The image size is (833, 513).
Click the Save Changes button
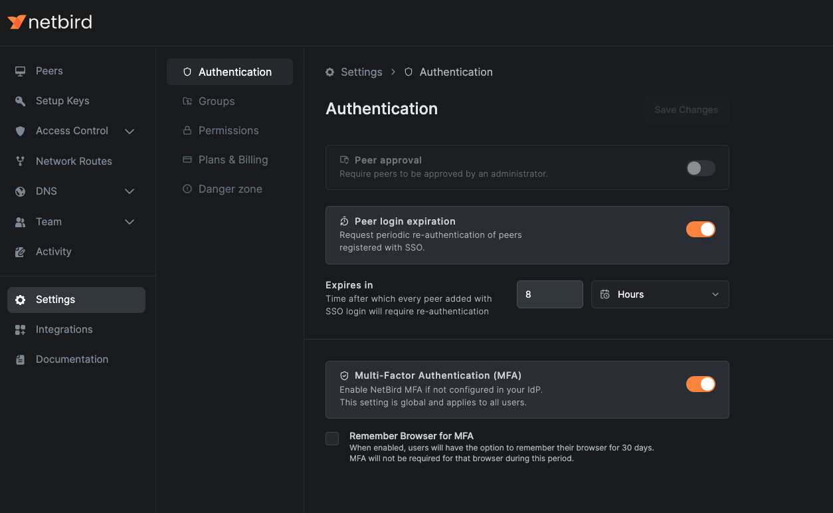(x=686, y=110)
